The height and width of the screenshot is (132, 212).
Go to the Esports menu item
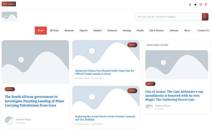(84, 31)
